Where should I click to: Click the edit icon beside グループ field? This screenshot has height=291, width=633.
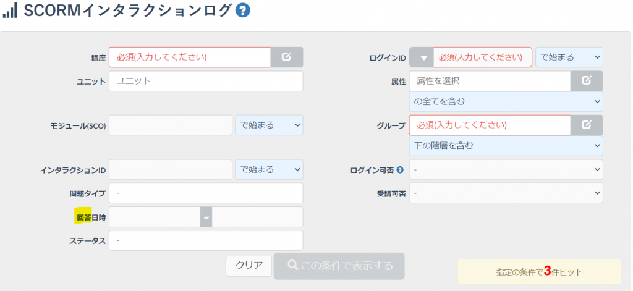coord(587,125)
